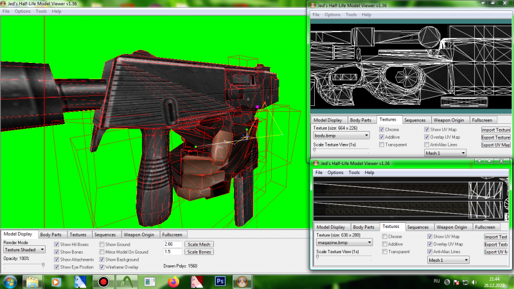Click the RU language indicator in the tray

437,281
